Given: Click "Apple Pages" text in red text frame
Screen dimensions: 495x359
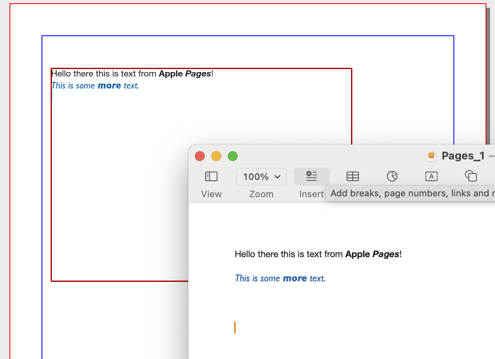Looking at the screenshot, I should (185, 74).
